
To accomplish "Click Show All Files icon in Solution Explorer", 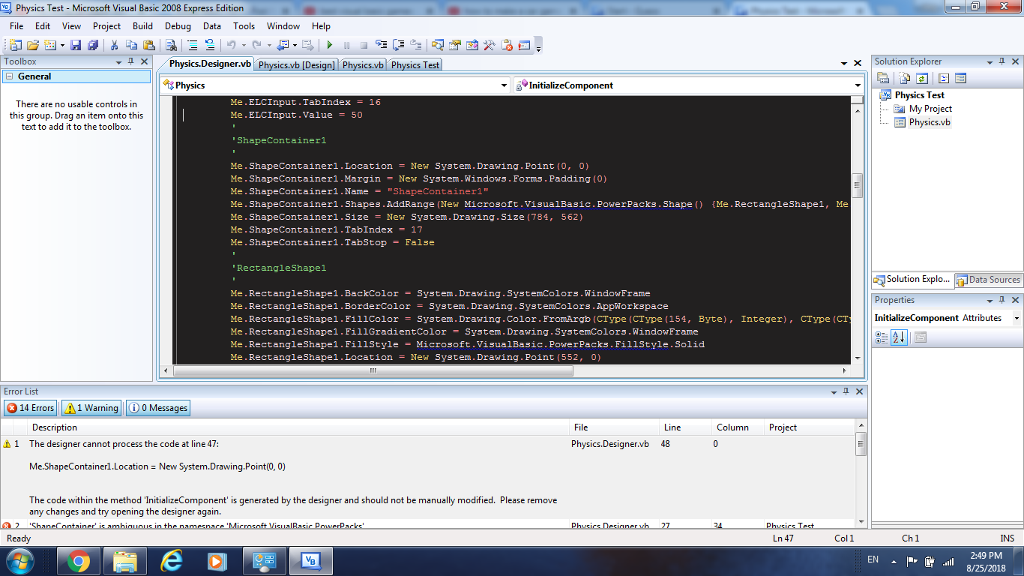I will pyautogui.click(x=905, y=78).
